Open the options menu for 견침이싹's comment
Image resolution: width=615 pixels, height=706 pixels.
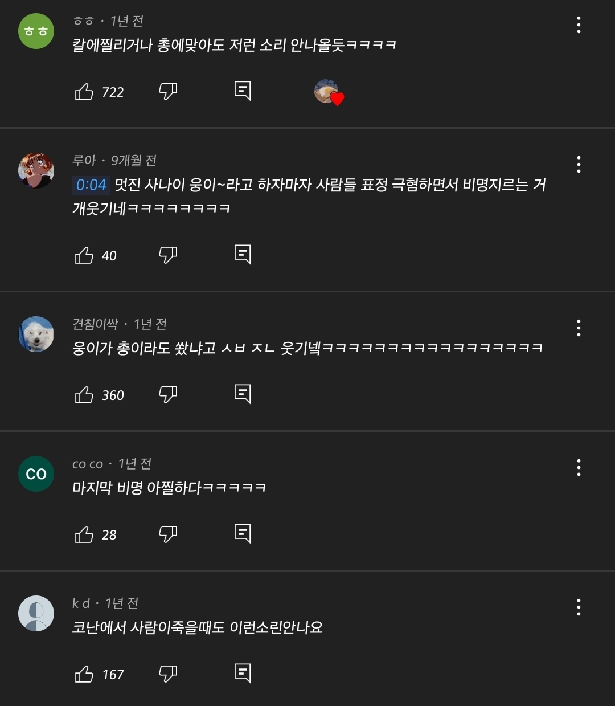click(579, 328)
